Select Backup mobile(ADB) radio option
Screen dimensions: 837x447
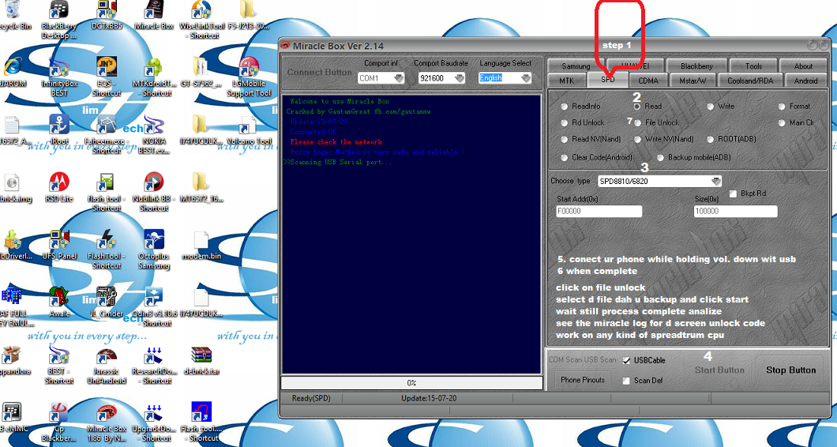click(x=660, y=157)
